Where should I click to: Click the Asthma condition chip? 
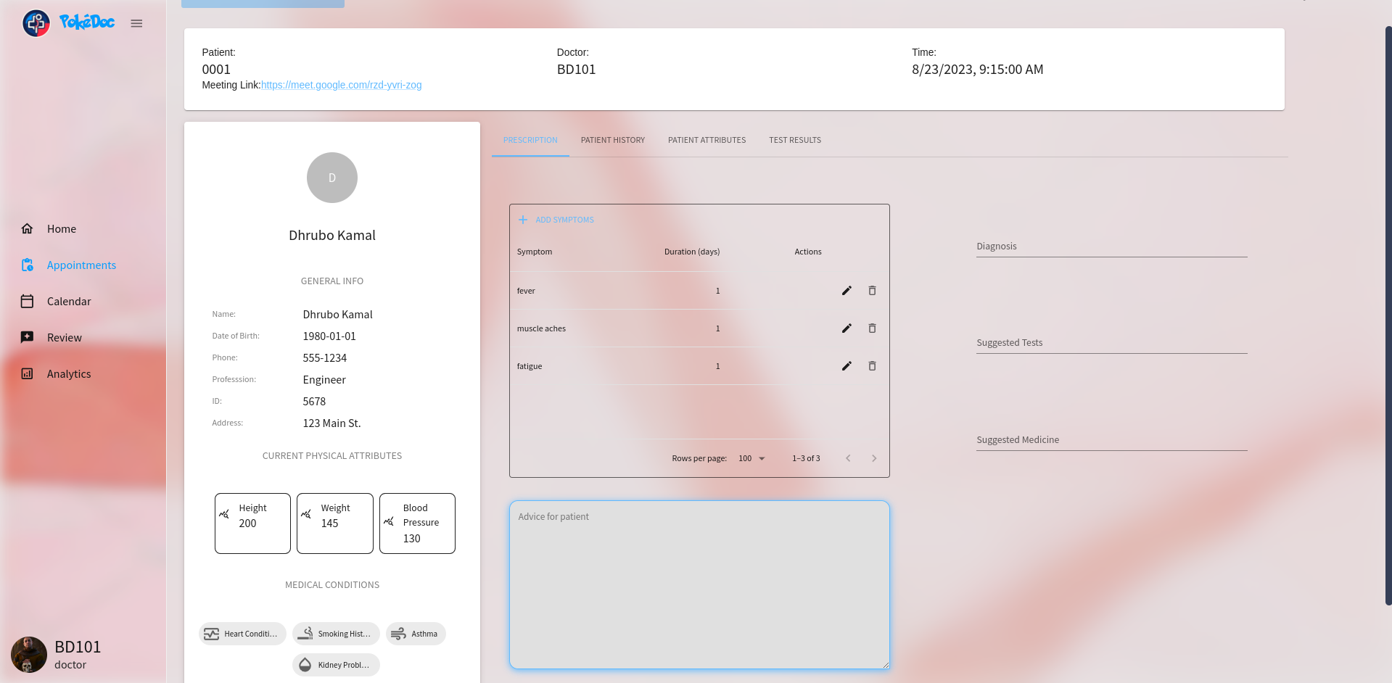(x=416, y=634)
